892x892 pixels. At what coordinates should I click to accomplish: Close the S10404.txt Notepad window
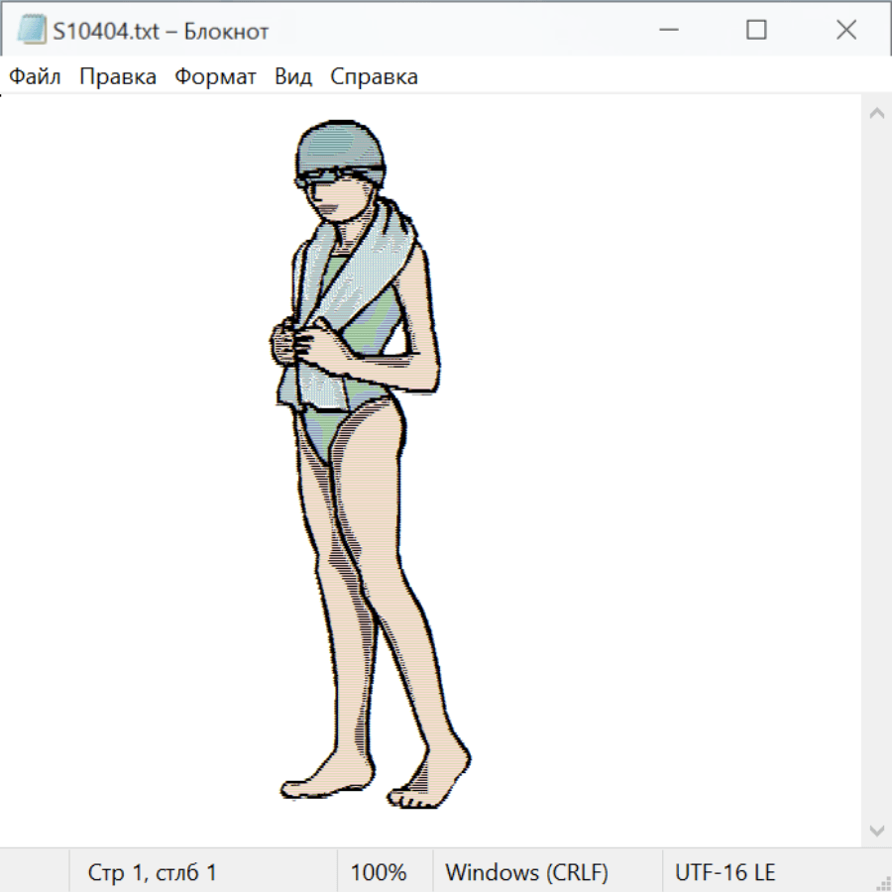pyautogui.click(x=845, y=31)
